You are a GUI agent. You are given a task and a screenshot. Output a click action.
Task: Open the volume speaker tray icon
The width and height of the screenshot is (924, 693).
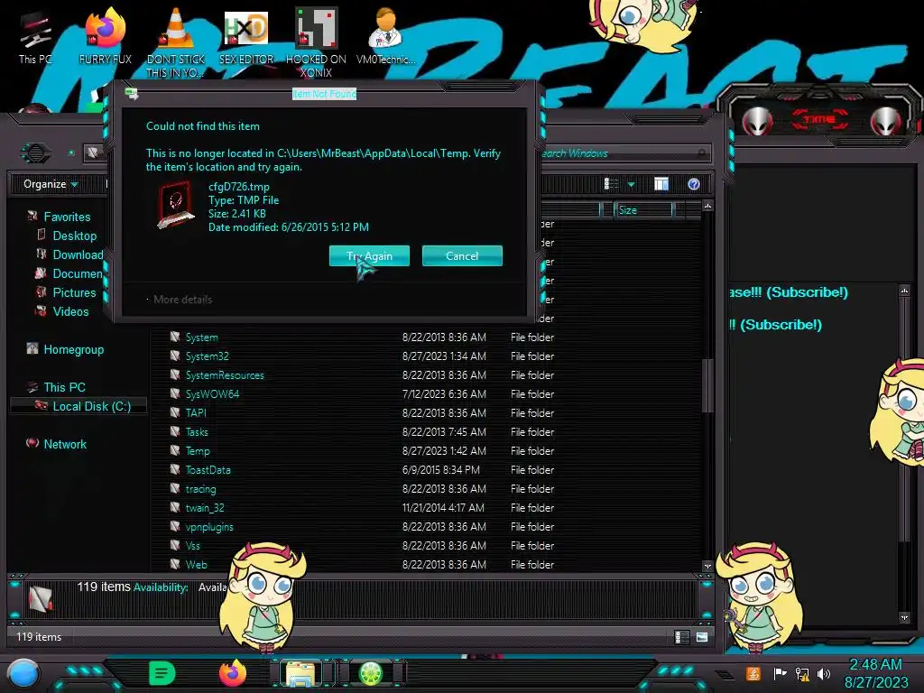(824, 673)
